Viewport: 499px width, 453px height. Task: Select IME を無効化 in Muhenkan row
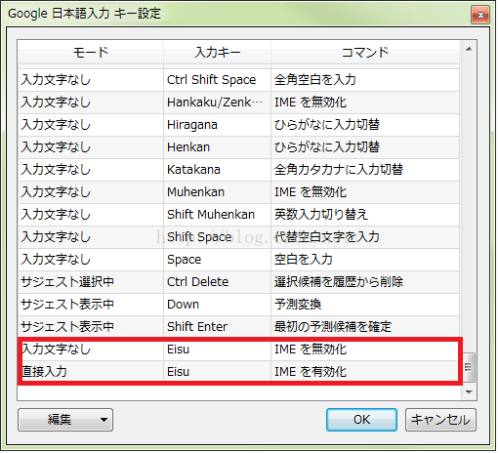tap(366, 192)
